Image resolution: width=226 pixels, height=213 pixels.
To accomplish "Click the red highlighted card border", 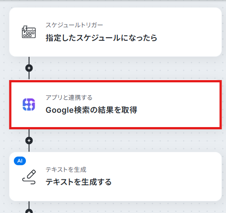I will pos(115,81).
